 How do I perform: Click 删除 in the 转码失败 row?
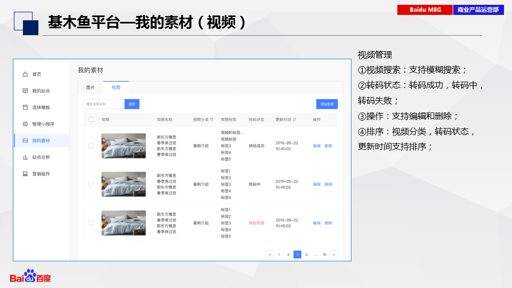coord(328,223)
